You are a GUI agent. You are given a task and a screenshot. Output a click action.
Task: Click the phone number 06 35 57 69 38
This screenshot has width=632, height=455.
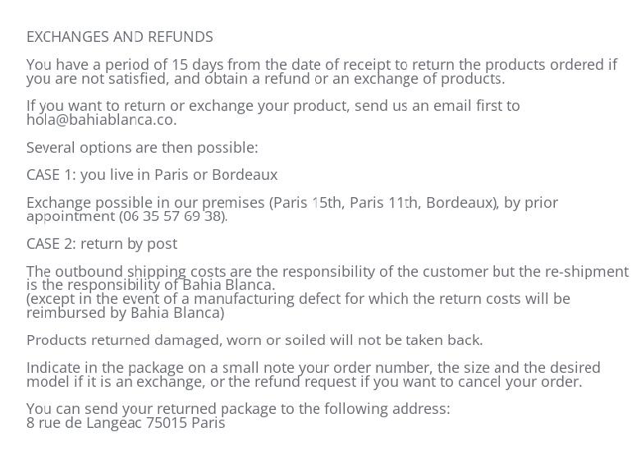tap(172, 217)
